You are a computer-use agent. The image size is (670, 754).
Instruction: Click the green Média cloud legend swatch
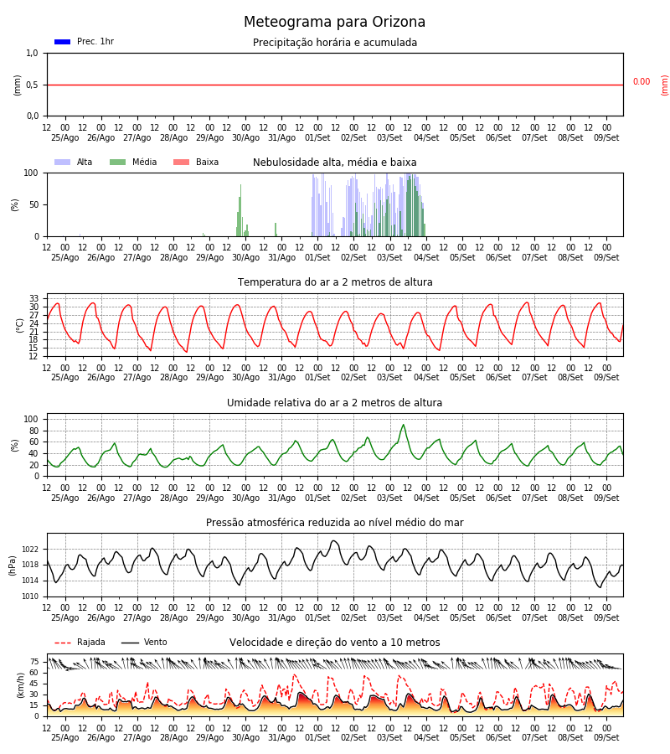(118, 163)
